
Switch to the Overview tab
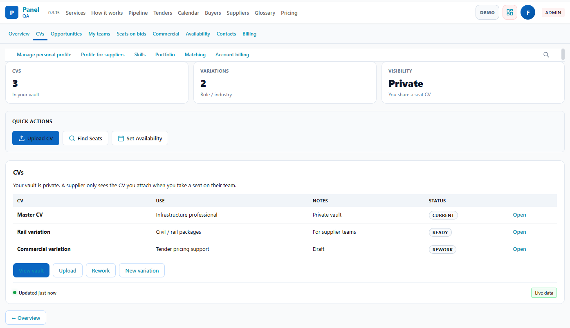click(19, 34)
